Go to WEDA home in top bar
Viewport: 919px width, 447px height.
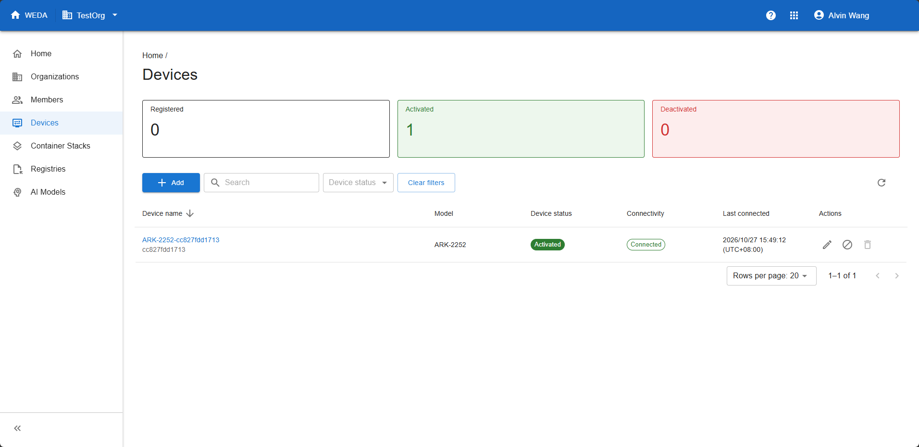(x=29, y=15)
